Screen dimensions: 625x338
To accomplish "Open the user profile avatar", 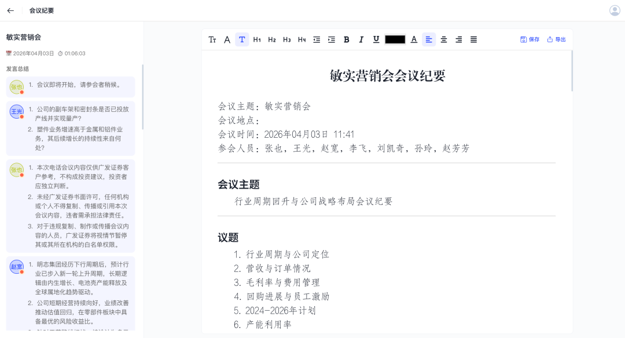I will [615, 10].
